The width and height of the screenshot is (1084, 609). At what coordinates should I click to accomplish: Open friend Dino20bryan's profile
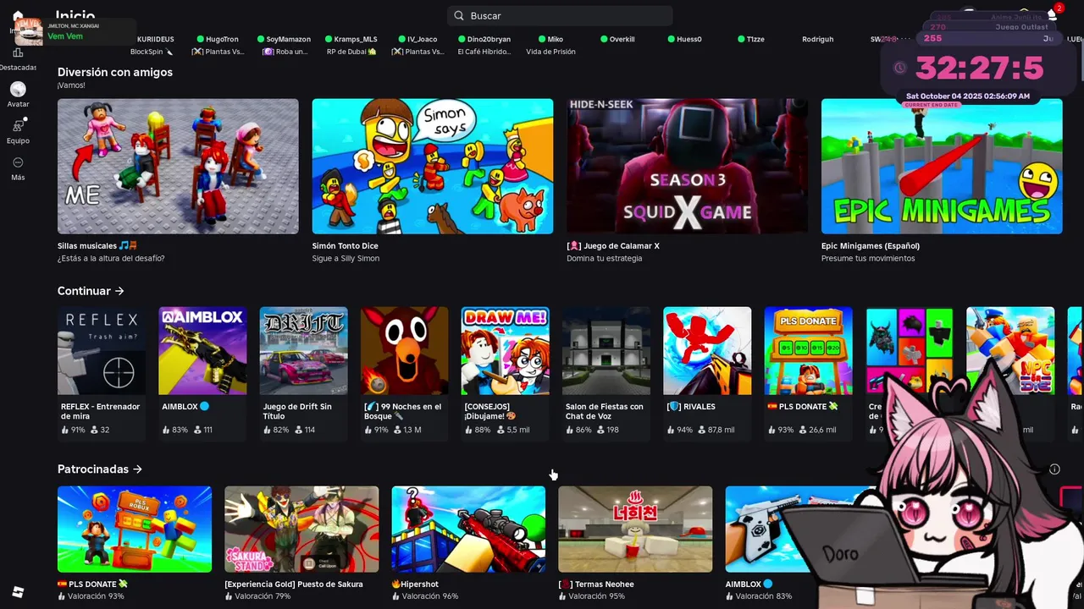[484, 39]
